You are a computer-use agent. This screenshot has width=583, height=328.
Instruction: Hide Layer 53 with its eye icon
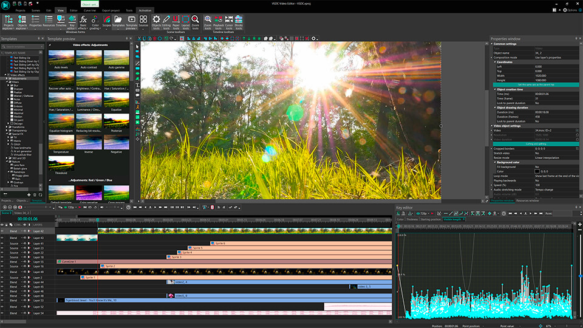2,301
